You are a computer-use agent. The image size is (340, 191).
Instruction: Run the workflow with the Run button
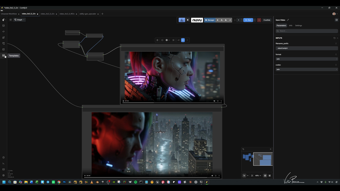248,20
